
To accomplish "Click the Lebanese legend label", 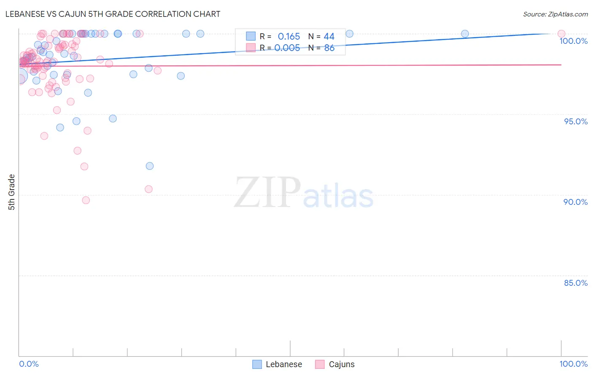I will 284,365.
